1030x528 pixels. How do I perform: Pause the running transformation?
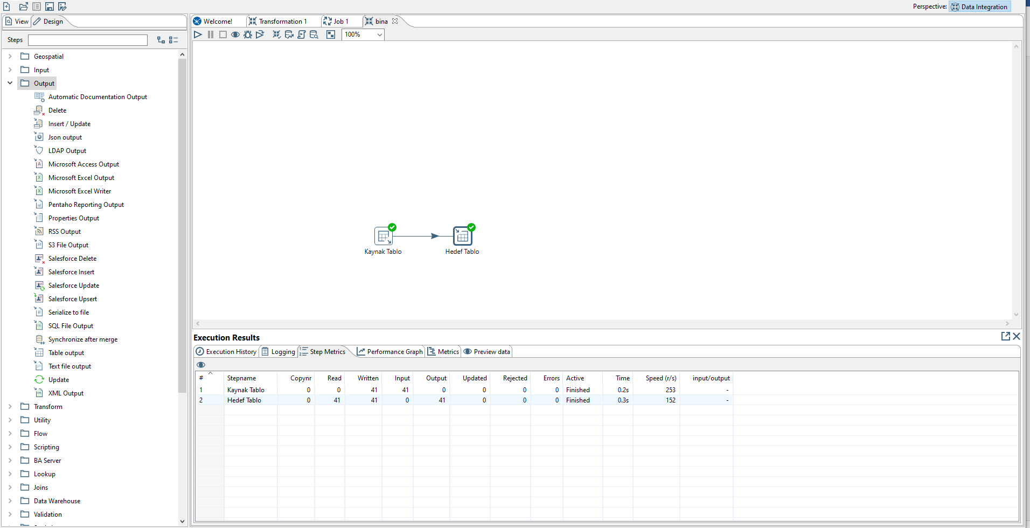(211, 34)
